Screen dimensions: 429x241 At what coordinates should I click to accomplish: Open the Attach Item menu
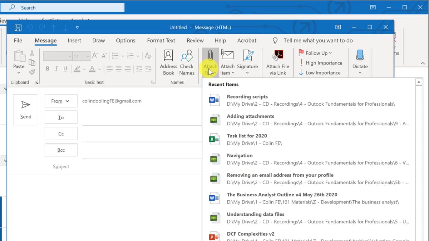[x=227, y=62]
